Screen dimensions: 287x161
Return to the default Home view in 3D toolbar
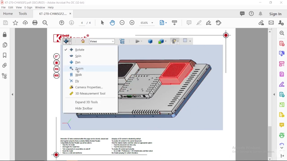coord(84,41)
